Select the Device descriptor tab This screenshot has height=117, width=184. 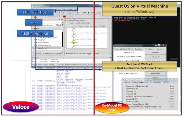127,83
